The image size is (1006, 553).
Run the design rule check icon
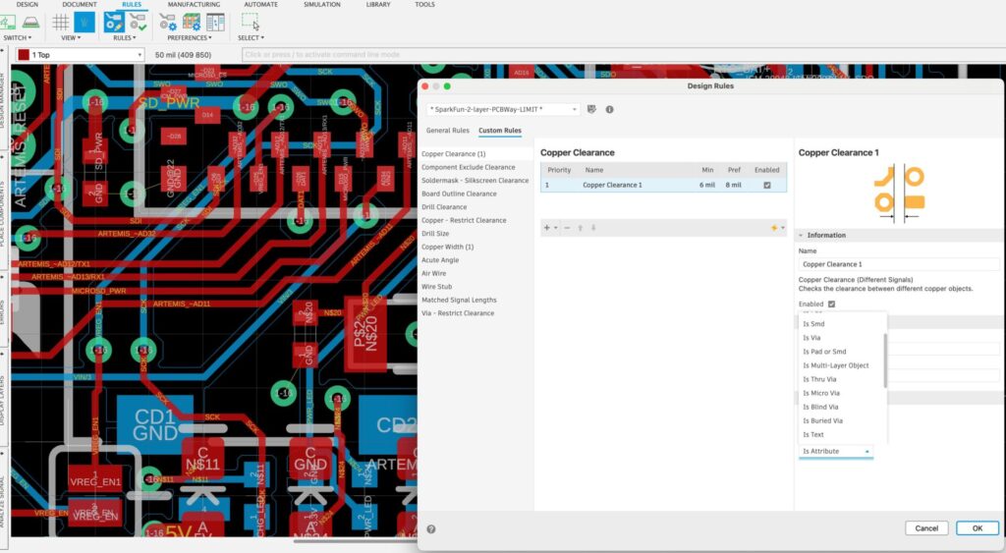(137, 22)
